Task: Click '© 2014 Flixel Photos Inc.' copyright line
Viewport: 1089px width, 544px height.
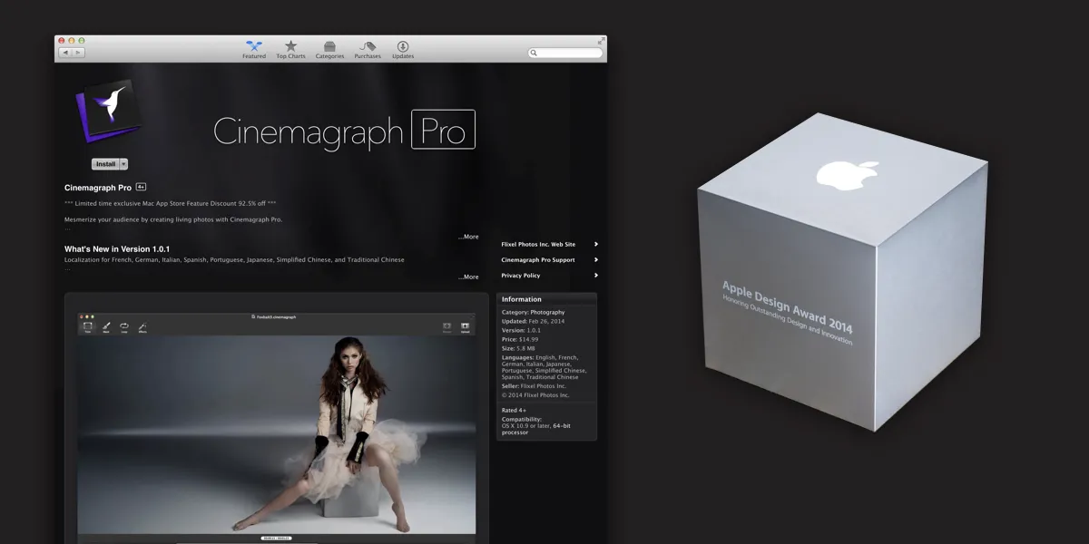Action: coord(535,395)
